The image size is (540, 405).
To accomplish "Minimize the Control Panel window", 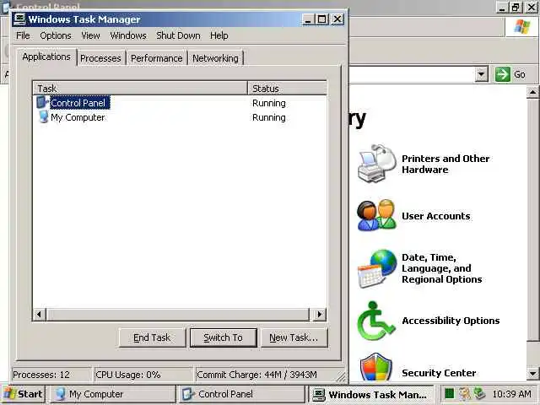I will (502, 8).
